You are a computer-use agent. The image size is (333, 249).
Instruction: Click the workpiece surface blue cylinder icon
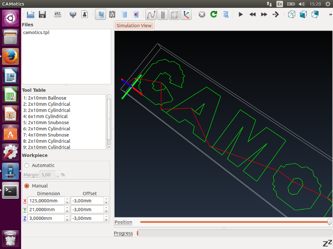(124, 15)
